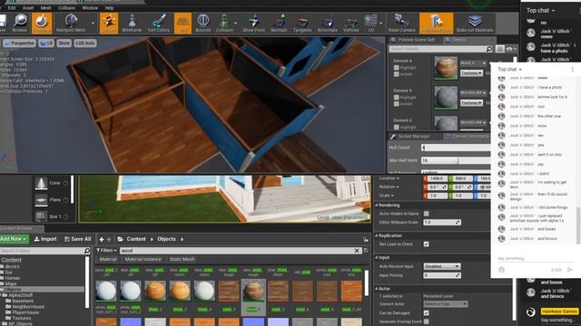Click the Bake out Materials icon
This screenshot has height=326, width=581.
[475, 23]
